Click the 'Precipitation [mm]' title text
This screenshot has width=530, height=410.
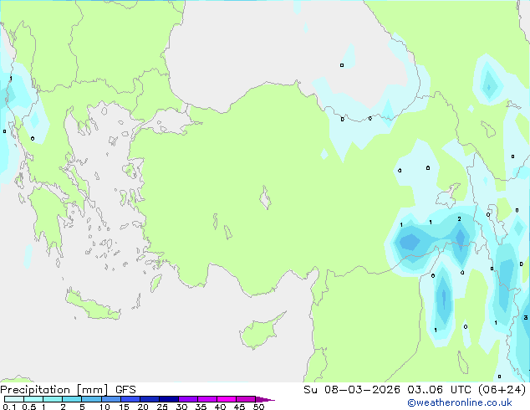click(54, 390)
